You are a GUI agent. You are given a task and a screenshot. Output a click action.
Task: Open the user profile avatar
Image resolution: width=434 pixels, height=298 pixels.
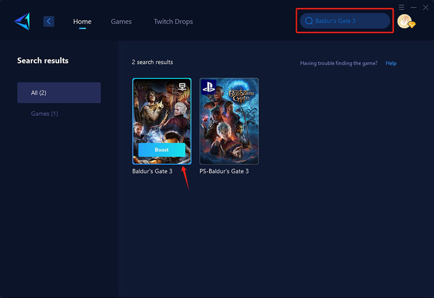405,21
